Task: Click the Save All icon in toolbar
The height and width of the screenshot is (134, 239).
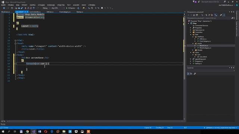Action: [x=22, y=8]
